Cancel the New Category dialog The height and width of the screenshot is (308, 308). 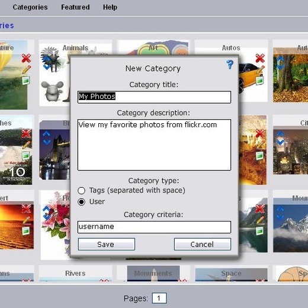[203, 244]
